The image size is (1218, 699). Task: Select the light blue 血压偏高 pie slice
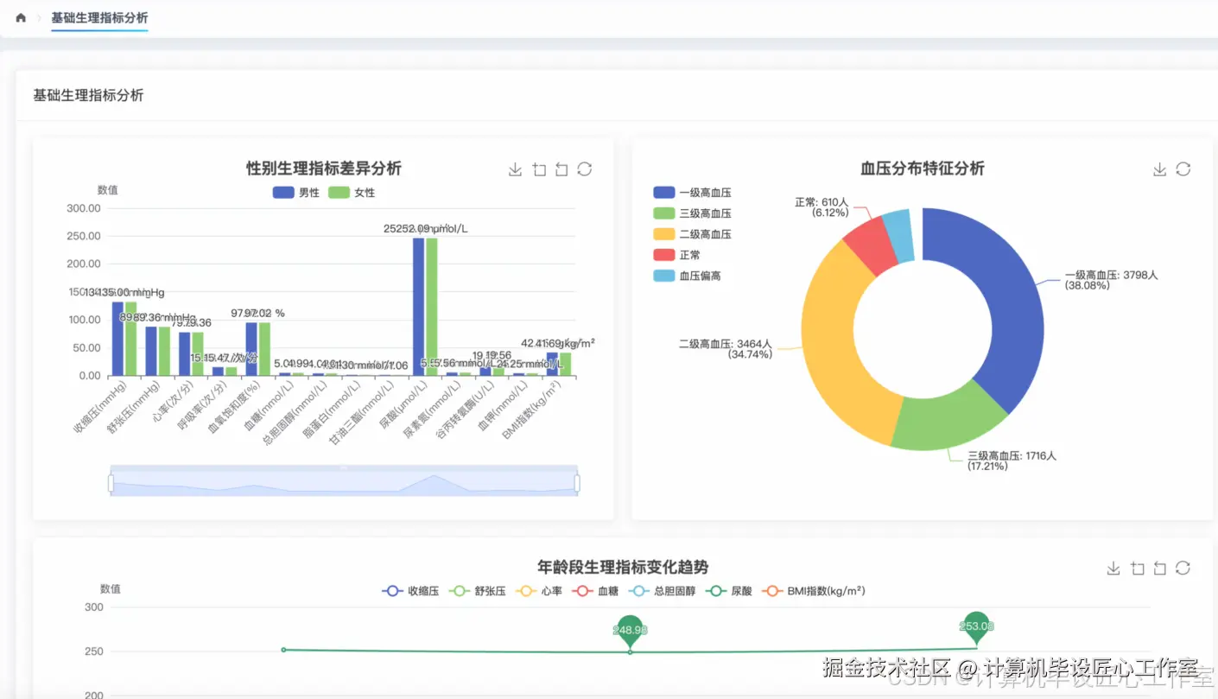pos(901,235)
